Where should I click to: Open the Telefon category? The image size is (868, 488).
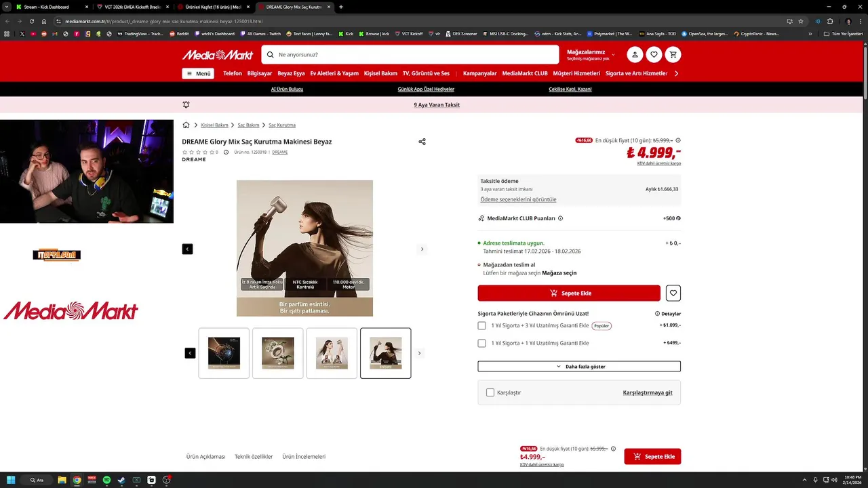233,73
